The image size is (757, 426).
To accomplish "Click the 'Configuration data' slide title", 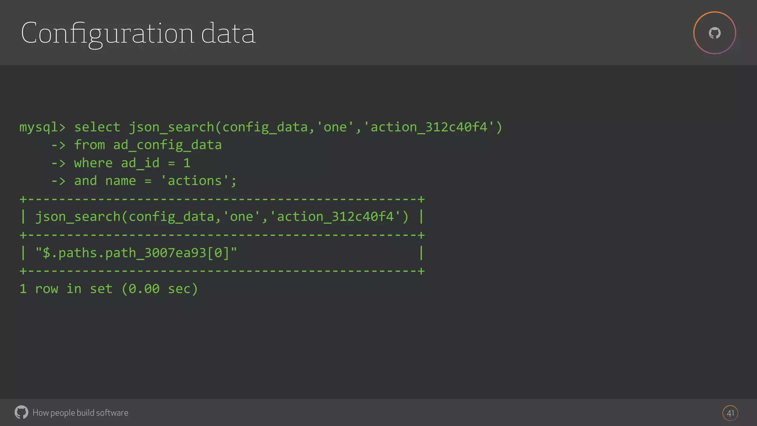I will click(x=138, y=34).
